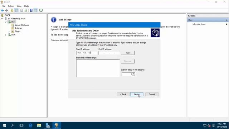The image size is (229, 129).
Task: Click the "Add Exclusions and Delay" heading
Action: [86, 30]
